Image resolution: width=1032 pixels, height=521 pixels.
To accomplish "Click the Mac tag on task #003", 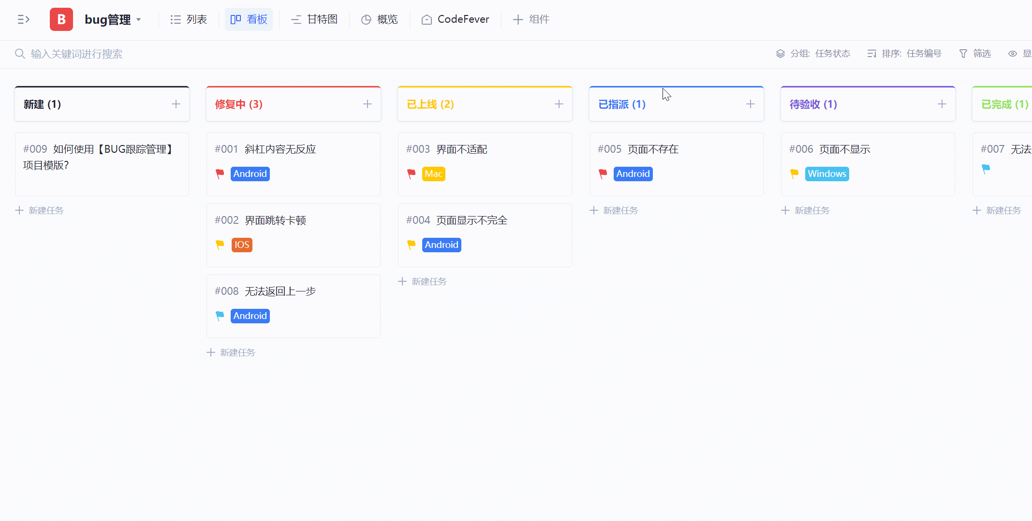I will coord(433,174).
